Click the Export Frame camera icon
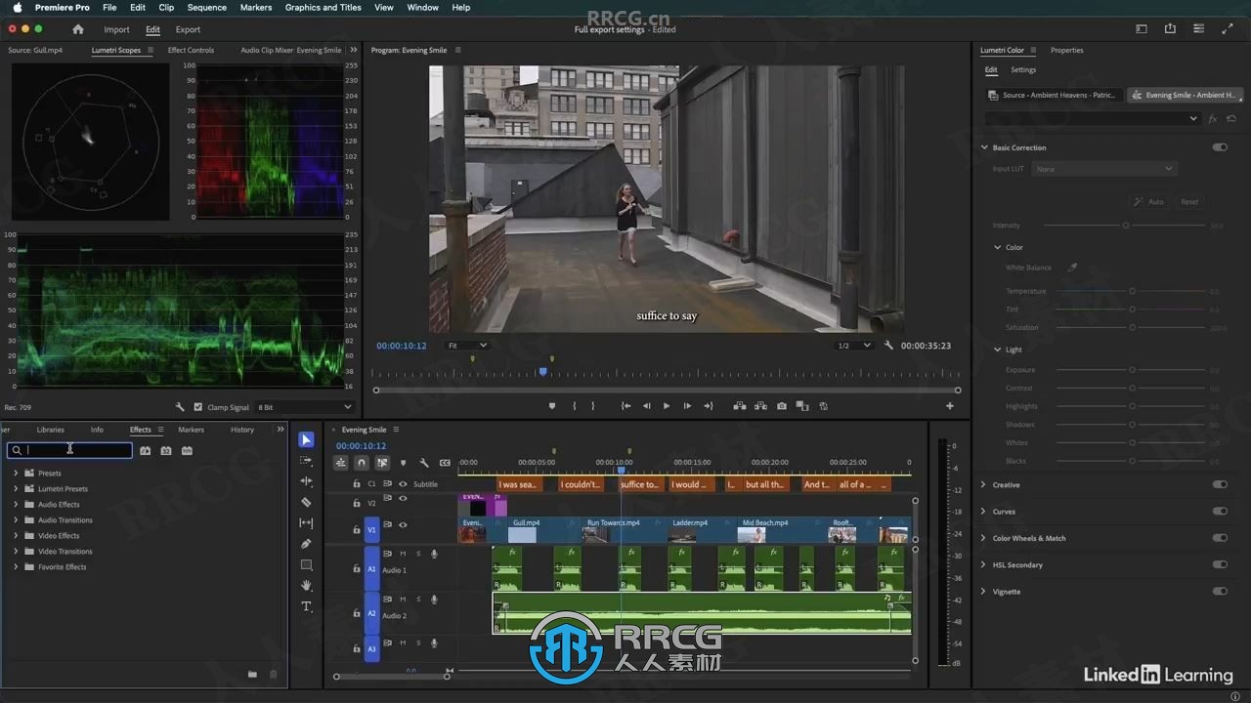Screen dimensions: 1251x703 coord(781,406)
